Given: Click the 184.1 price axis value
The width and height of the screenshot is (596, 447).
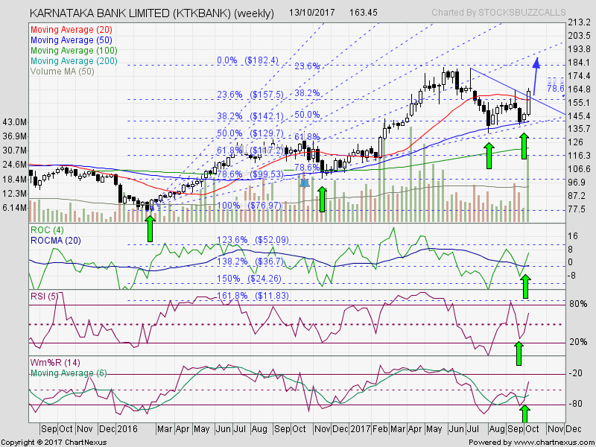Looking at the screenshot, I should 579,63.
